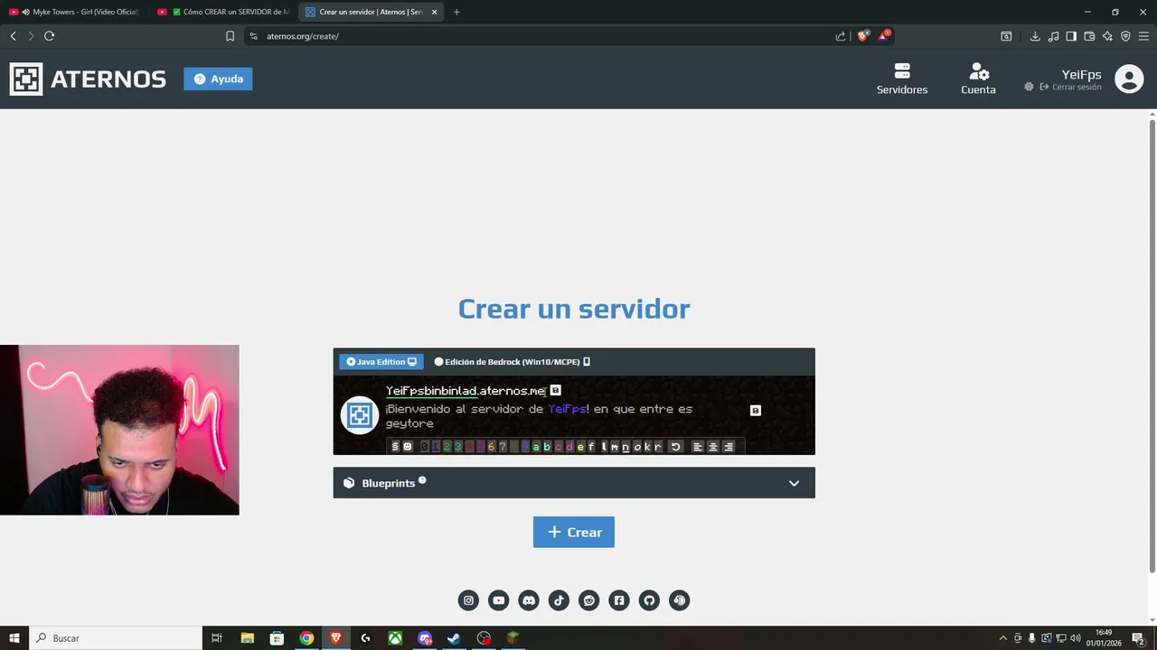This screenshot has width=1157, height=650.
Task: Click the page vertical scrollbar
Action: click(x=1152, y=345)
